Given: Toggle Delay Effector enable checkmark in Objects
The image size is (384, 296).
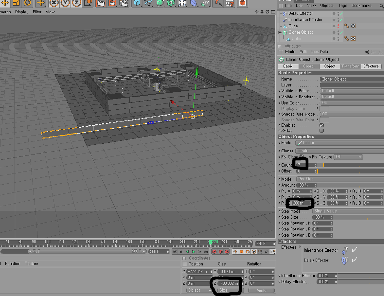Looking at the screenshot, I should [x=341, y=13].
